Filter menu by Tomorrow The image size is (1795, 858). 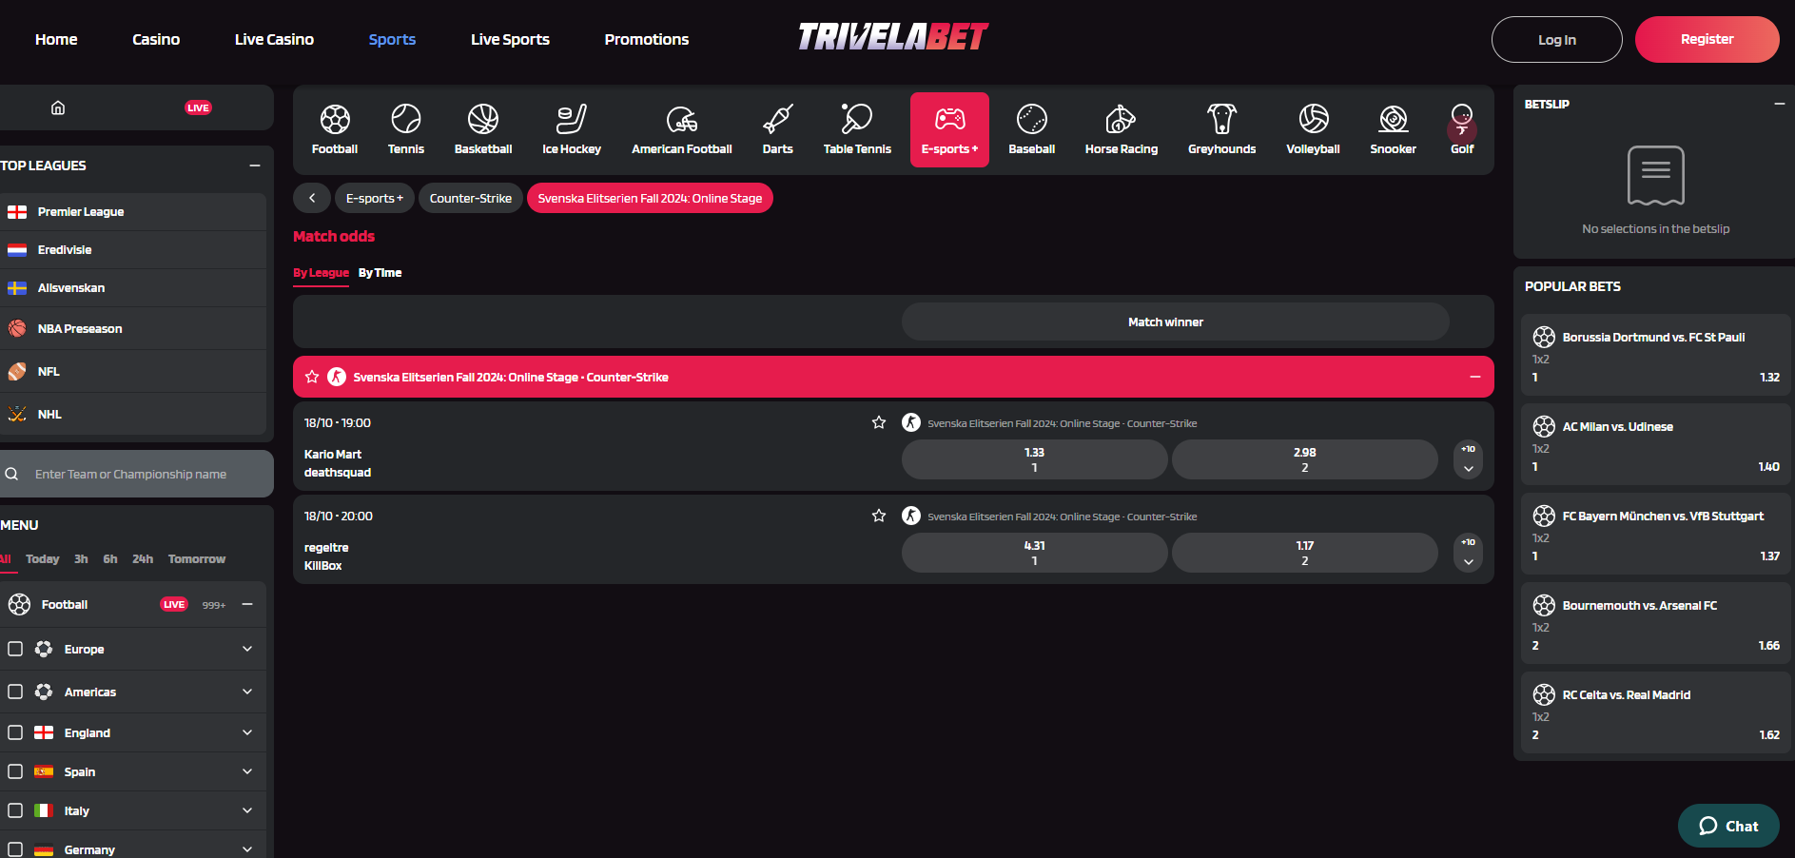197,559
